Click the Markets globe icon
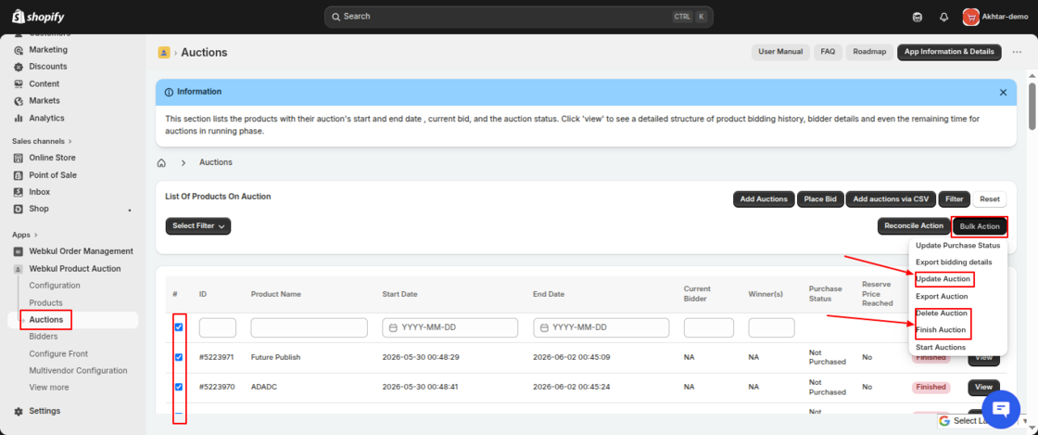Screen dimensions: 1038x435 click(x=18, y=101)
